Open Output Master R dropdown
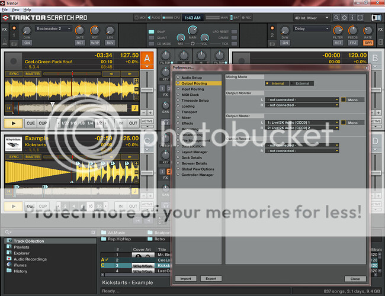This screenshot has height=296, width=385. pyautogui.click(x=302, y=128)
